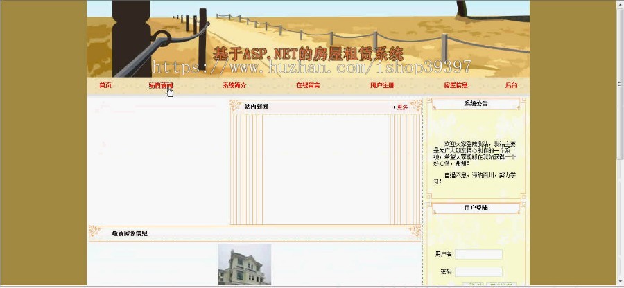624x288 pixels.
Task: Open 用户注册 registration page
Action: 382,85
